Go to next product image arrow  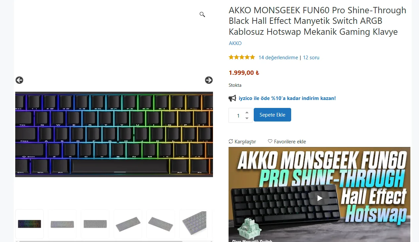[x=209, y=80]
